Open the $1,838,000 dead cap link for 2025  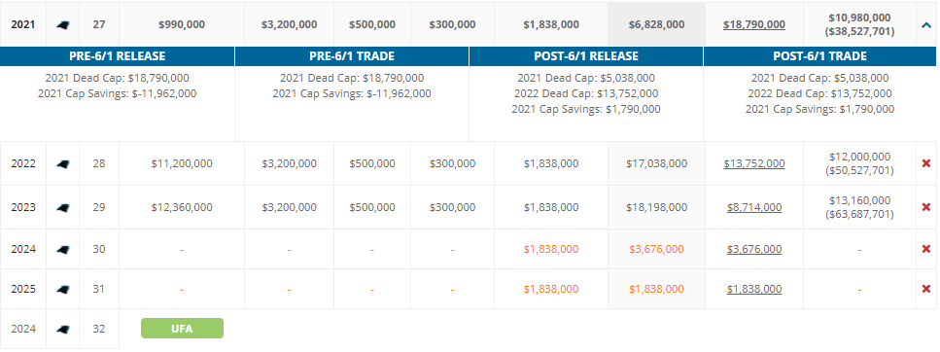pos(754,289)
